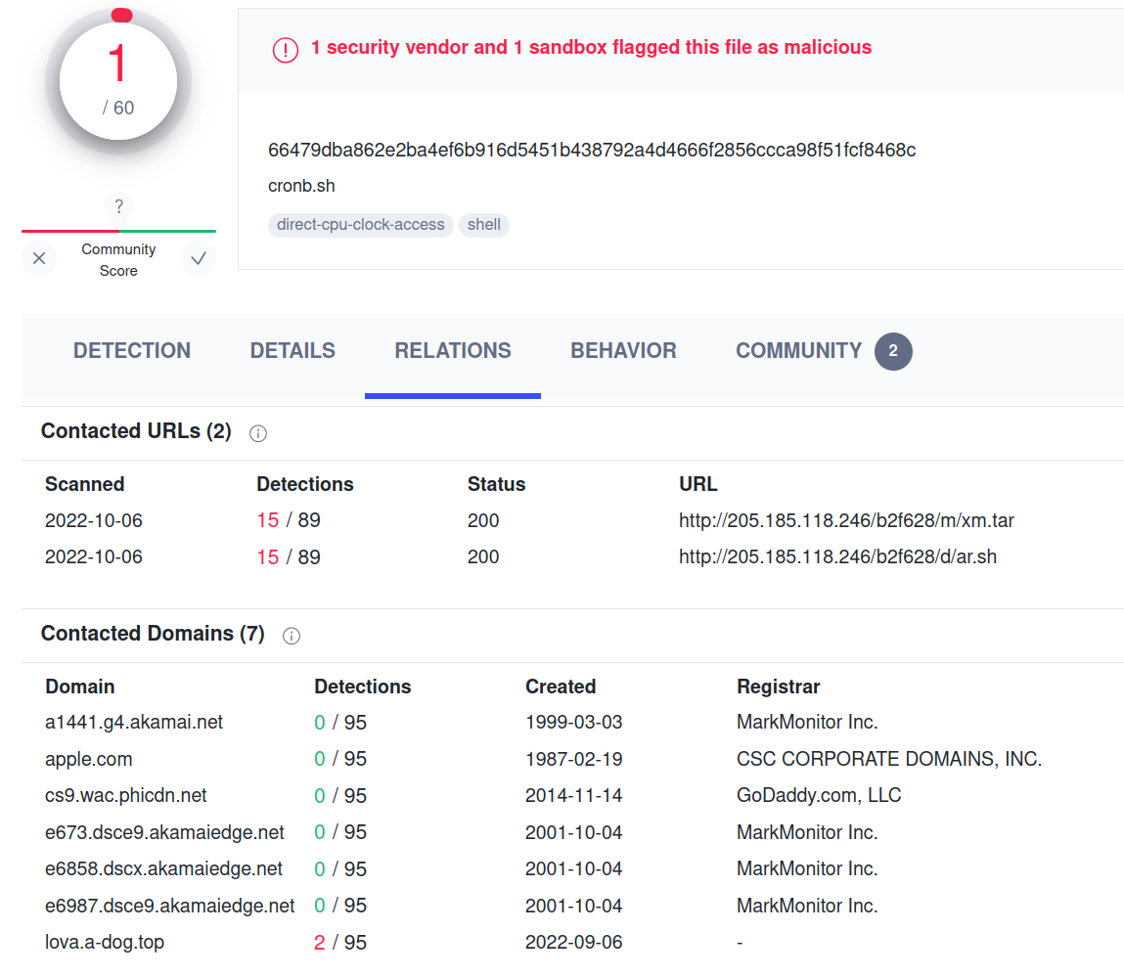Screen dimensions: 1124x976
Task: Click the red malicious alert warning icon
Action: click(285, 50)
